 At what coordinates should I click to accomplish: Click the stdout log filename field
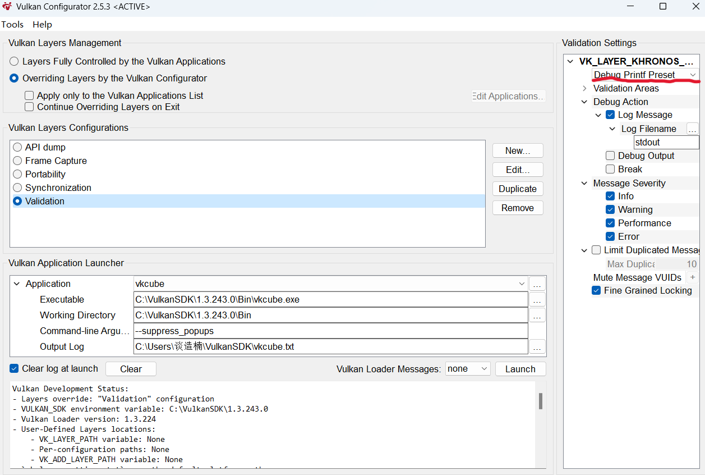[666, 142]
